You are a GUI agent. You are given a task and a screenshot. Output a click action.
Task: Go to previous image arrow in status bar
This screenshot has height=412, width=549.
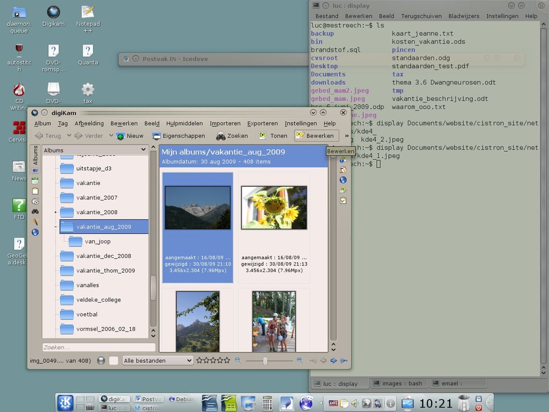coord(323,360)
